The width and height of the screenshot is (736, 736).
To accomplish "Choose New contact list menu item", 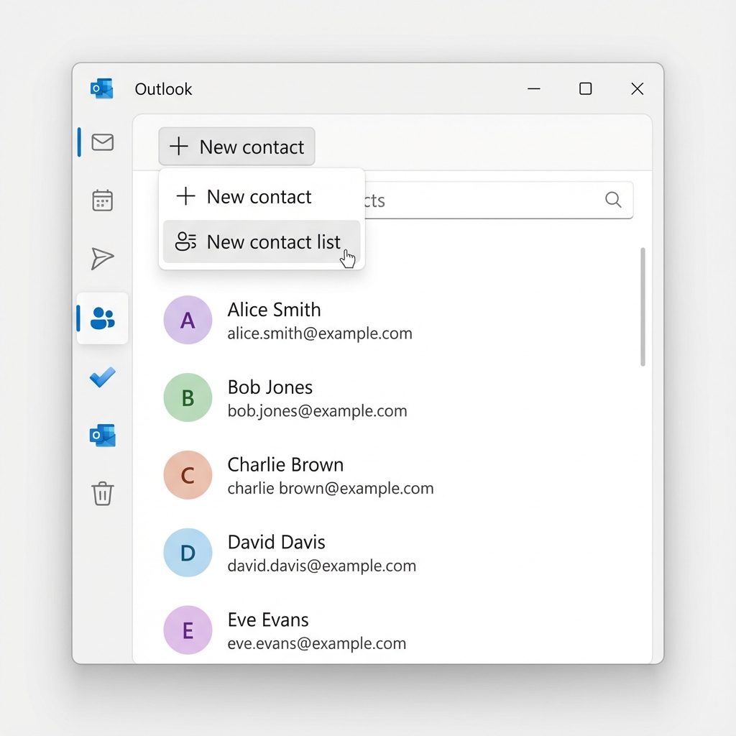I will [262, 241].
